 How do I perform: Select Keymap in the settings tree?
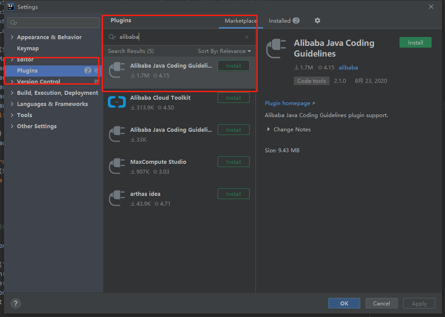point(28,49)
